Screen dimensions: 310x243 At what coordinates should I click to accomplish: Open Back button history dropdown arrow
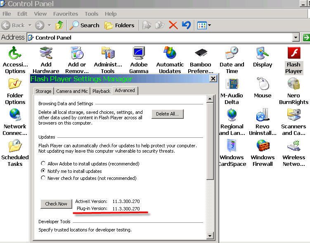(30, 25)
